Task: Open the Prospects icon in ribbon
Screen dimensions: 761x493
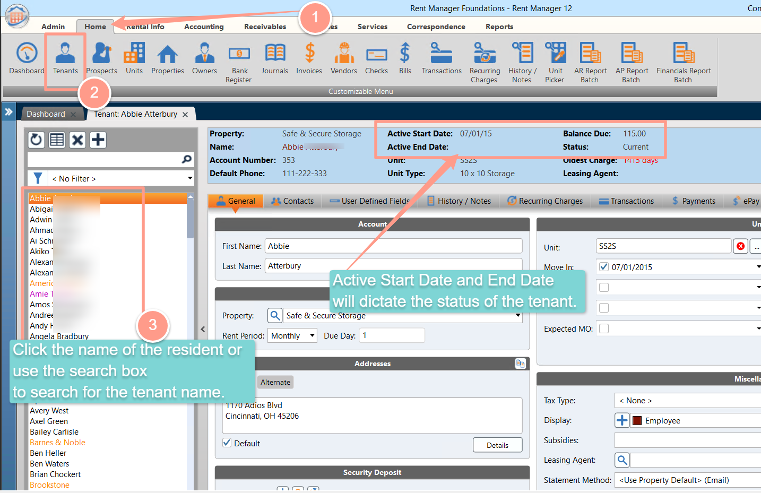Action: click(101, 59)
